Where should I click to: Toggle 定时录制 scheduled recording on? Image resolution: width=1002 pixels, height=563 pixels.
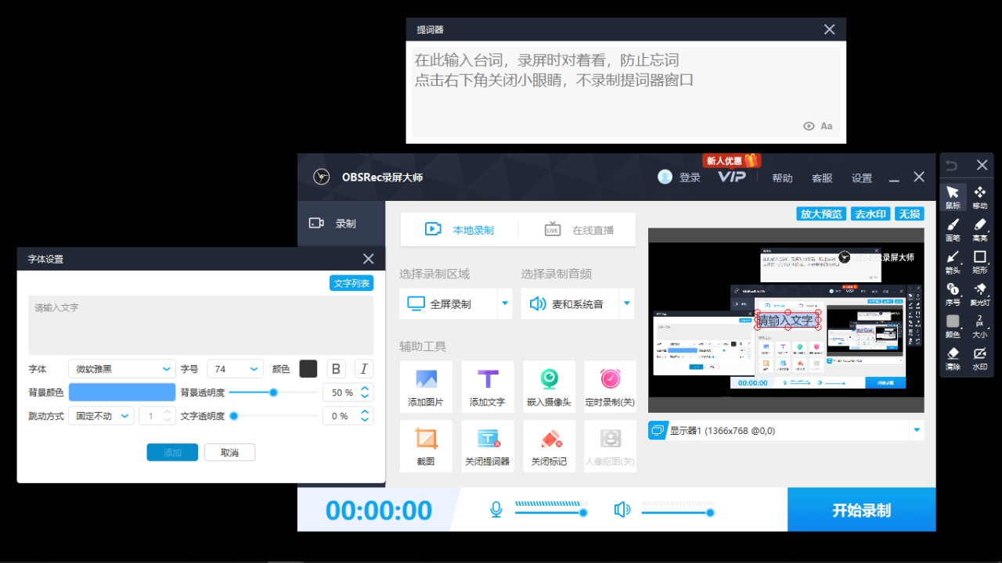pos(610,386)
